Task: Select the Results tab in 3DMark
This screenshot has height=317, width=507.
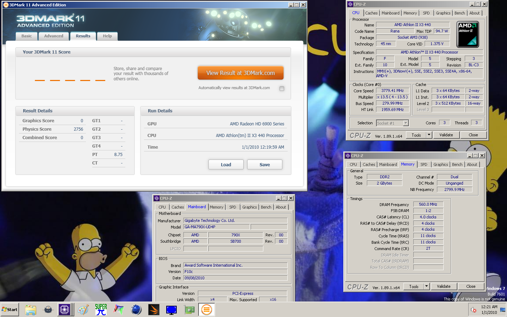Action: (83, 36)
